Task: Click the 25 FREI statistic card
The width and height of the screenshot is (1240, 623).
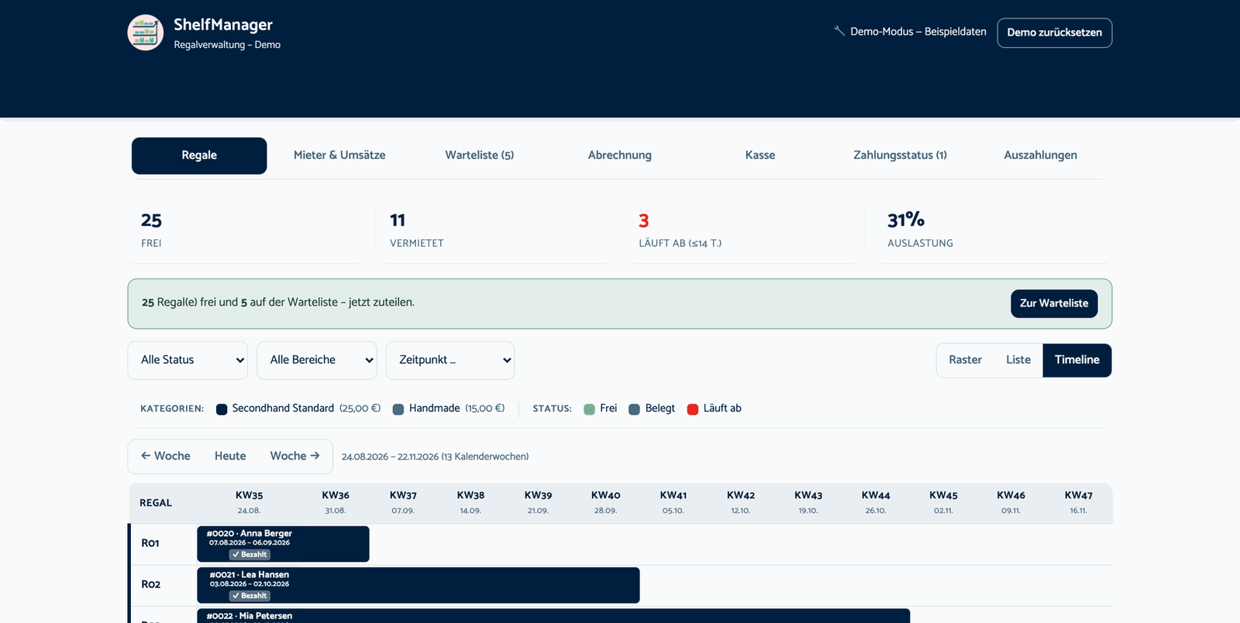Action: pyautogui.click(x=246, y=231)
